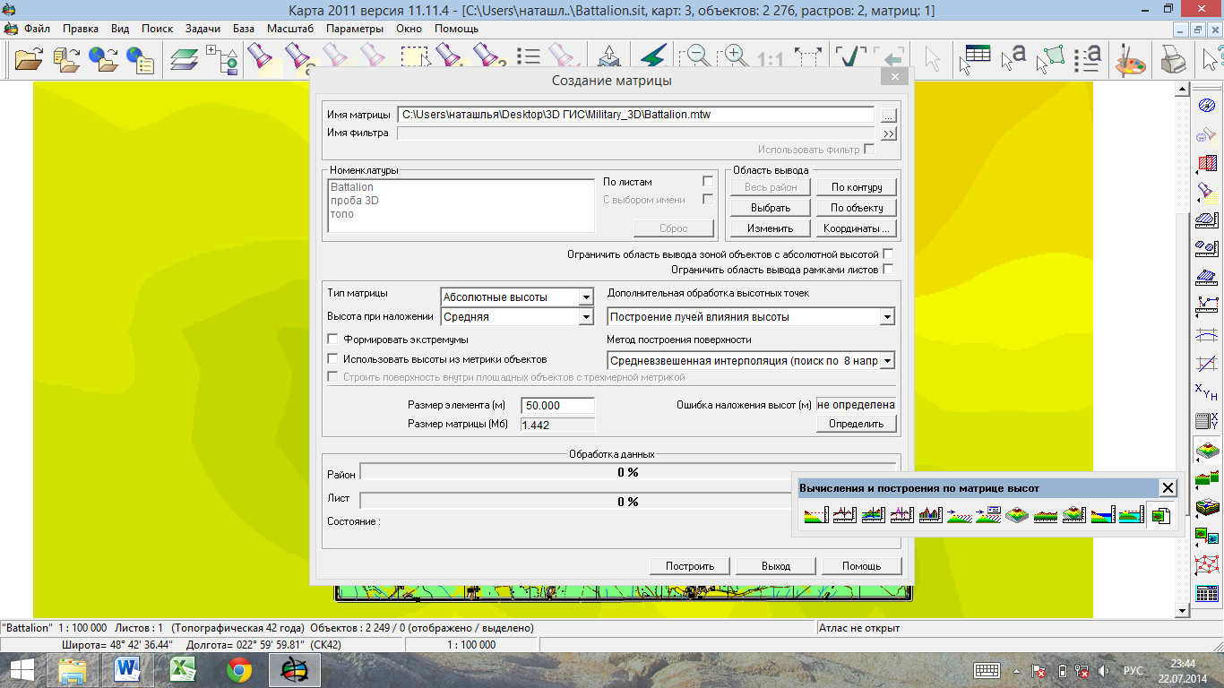Open File Explorer from the taskbar
The height and width of the screenshot is (688, 1224).
tap(73, 669)
